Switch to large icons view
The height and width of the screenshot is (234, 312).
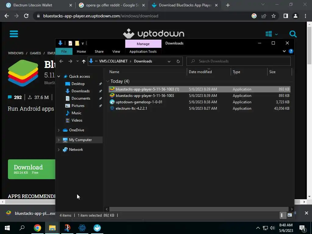pos(290,215)
